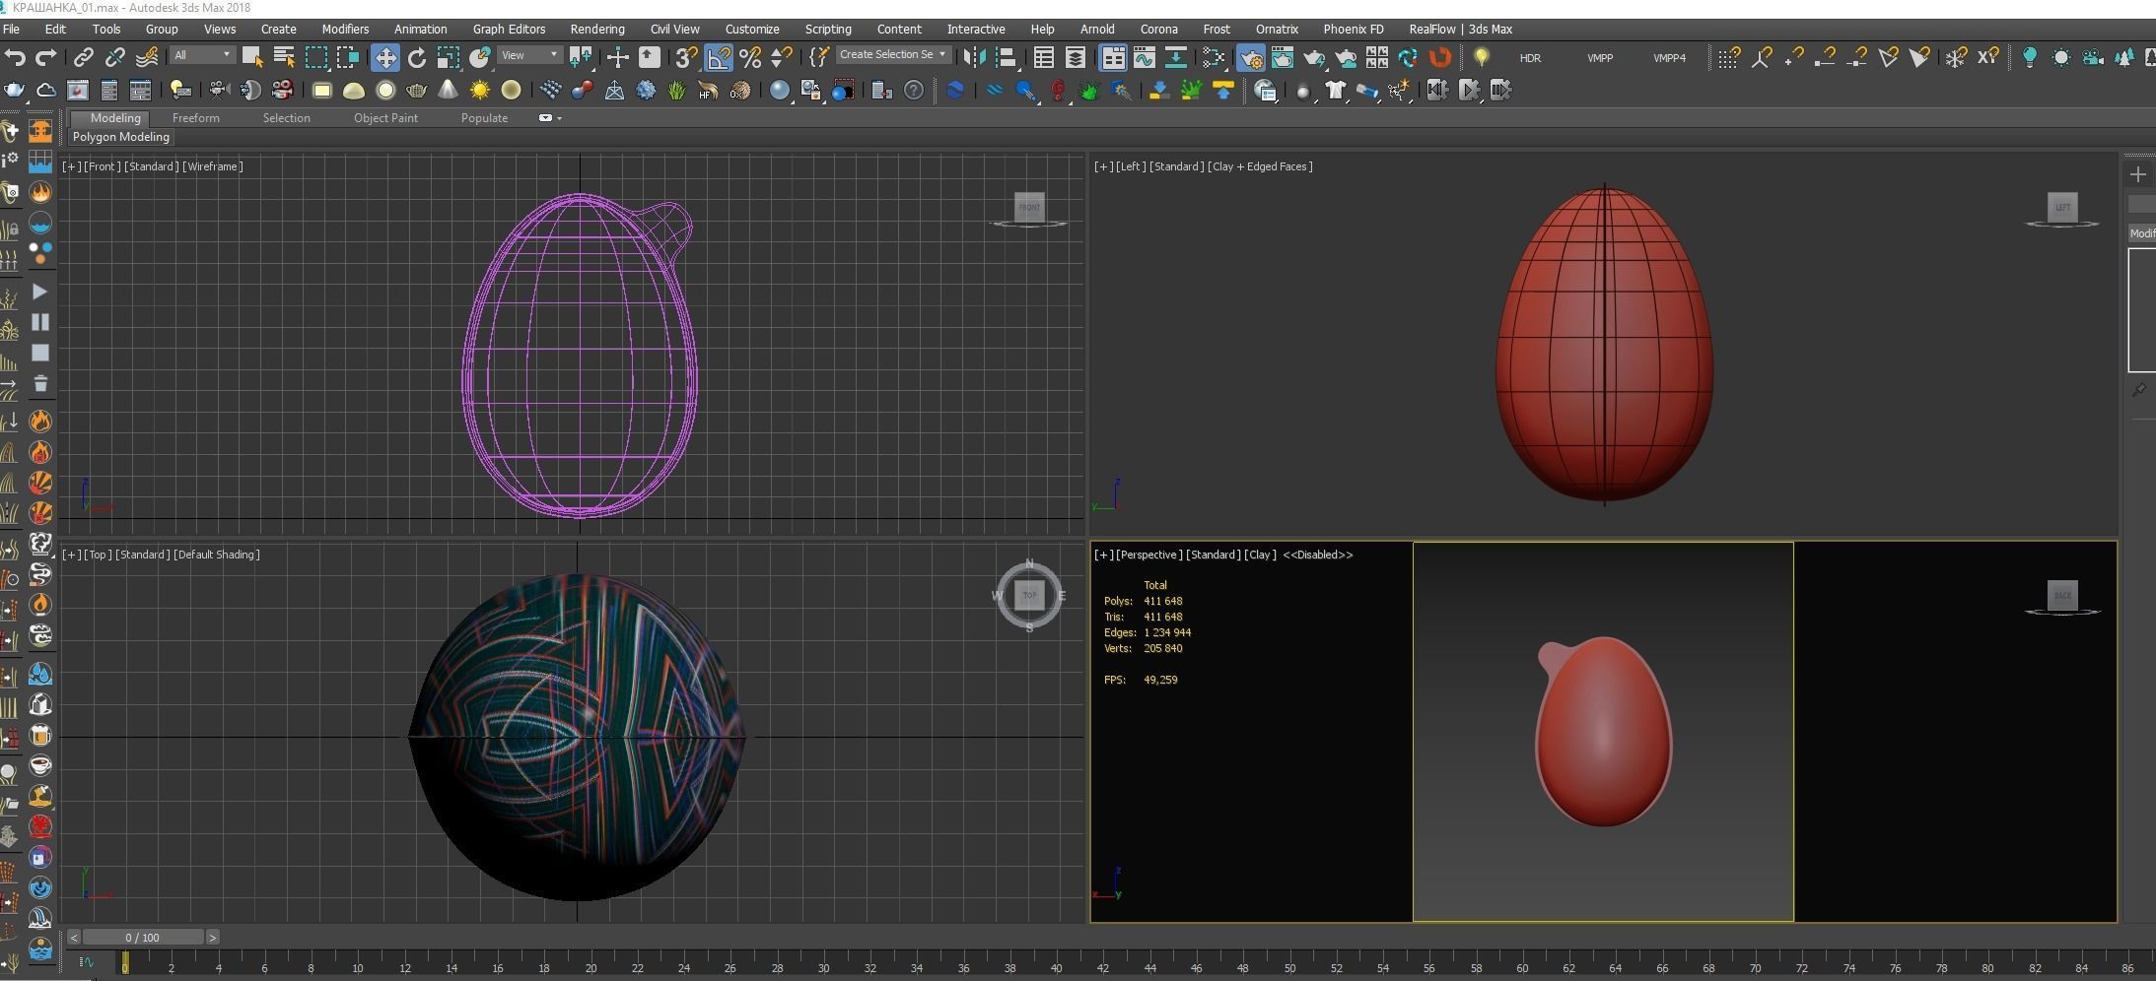Viewport: 2156px width, 981px height.
Task: Click the pin icon in command panel
Action: coord(2139,390)
